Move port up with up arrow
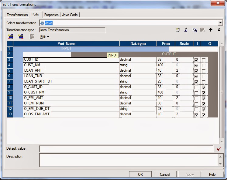 211,30
